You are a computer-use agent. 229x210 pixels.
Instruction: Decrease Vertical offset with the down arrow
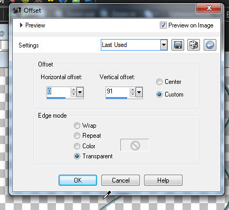coord(132,94)
